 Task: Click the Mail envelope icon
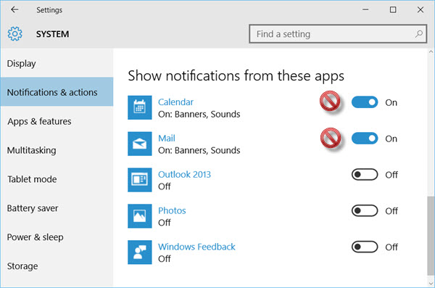(139, 144)
